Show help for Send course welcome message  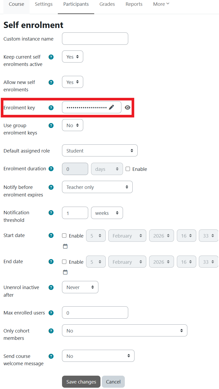(x=51, y=356)
